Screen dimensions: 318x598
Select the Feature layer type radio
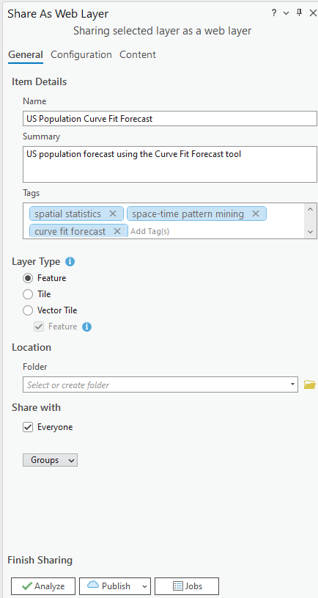(28, 278)
